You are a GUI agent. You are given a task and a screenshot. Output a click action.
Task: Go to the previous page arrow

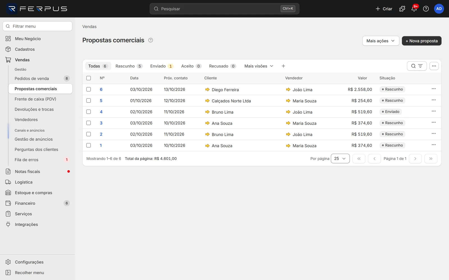[x=374, y=158]
